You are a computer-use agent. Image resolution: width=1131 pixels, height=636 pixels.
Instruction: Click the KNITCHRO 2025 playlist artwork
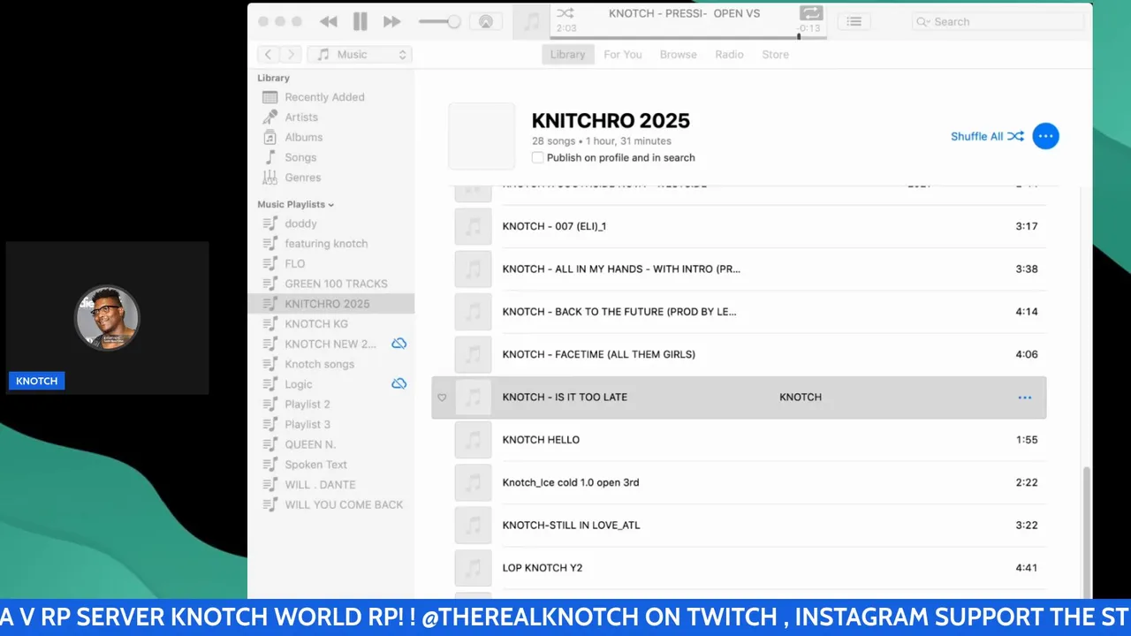click(x=482, y=136)
